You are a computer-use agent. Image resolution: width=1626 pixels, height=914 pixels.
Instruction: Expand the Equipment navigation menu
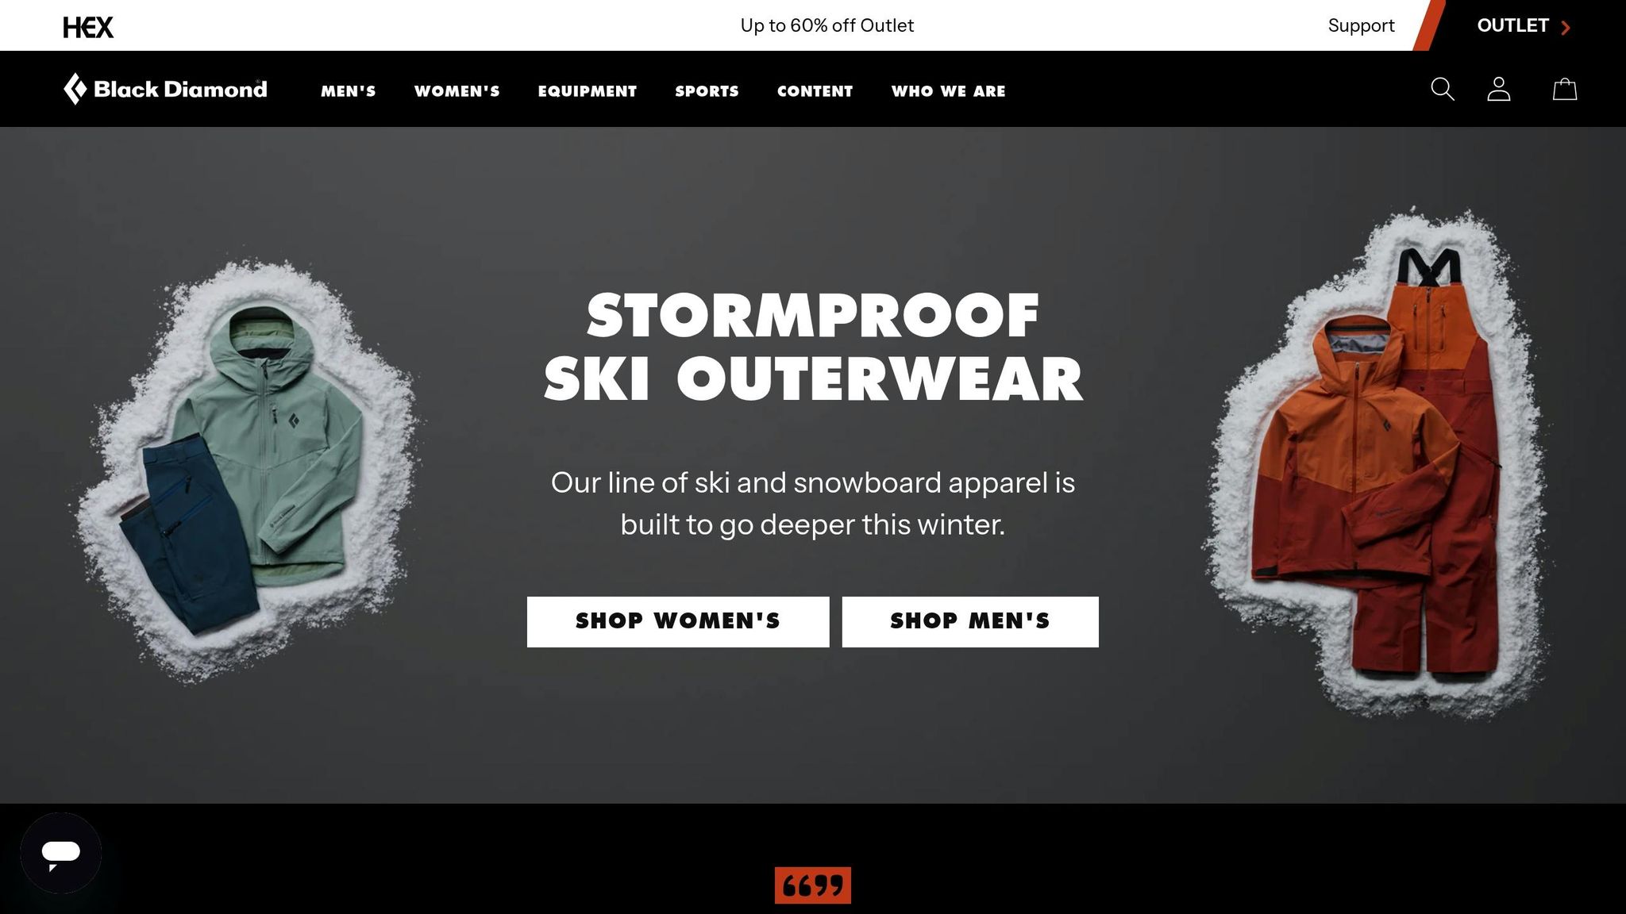[x=588, y=91]
